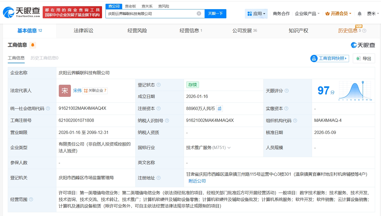Focus the company search input field
Screen dimensions: 381x216
[152, 13]
